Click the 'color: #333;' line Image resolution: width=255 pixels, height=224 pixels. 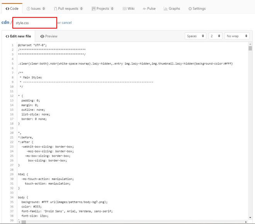[x=31, y=207]
